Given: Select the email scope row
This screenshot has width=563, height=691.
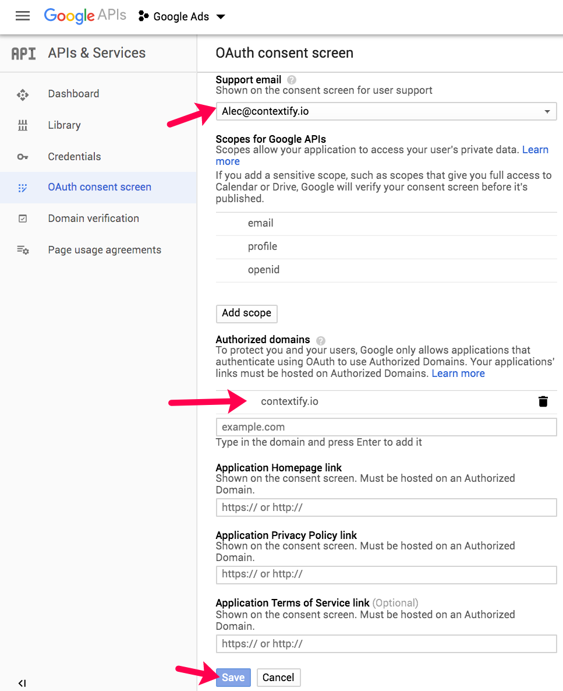Looking at the screenshot, I should (387, 223).
